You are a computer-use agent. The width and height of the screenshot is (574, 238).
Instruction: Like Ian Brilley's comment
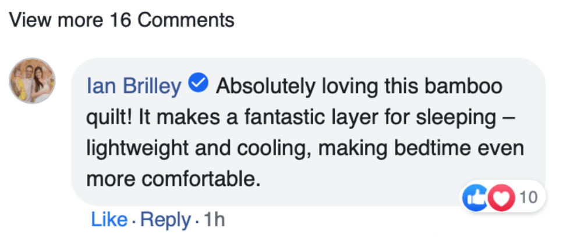(109, 220)
